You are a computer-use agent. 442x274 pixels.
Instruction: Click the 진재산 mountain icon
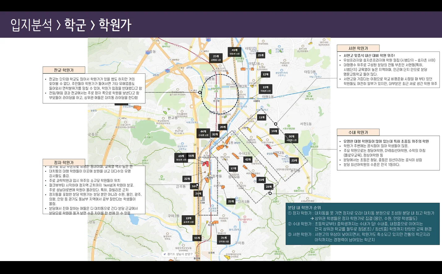(x=162, y=176)
